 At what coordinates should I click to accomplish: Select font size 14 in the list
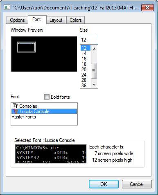click(x=86, y=53)
